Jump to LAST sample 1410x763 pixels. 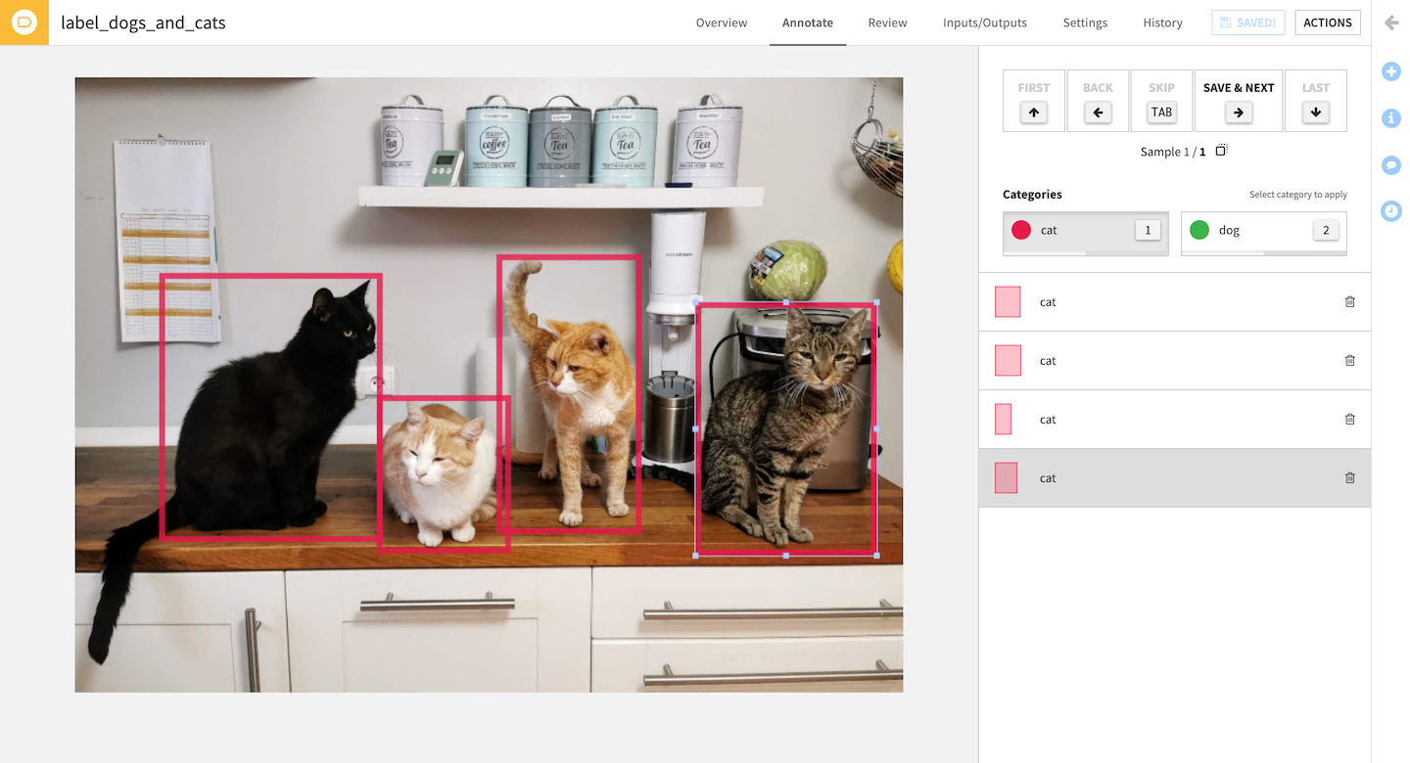[x=1315, y=100]
